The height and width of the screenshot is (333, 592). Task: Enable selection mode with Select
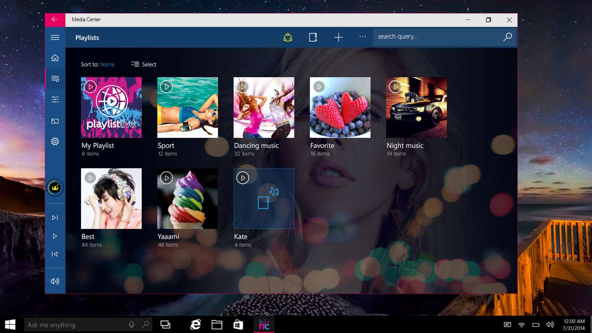144,64
